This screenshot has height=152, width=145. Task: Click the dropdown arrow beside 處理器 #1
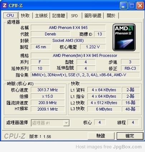tap(66, 123)
